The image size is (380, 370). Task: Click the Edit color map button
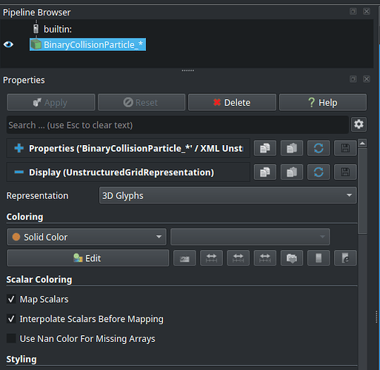(x=88, y=258)
